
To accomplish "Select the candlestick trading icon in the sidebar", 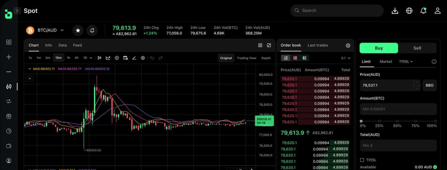I will click(9, 87).
